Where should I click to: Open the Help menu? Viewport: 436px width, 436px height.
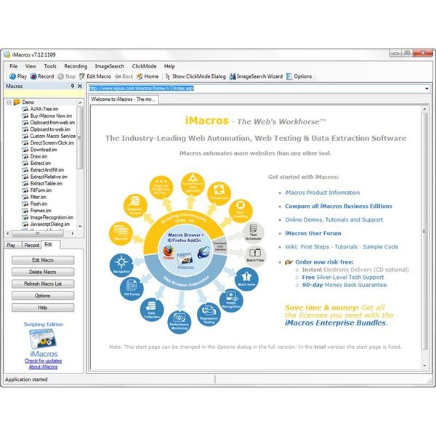[169, 66]
